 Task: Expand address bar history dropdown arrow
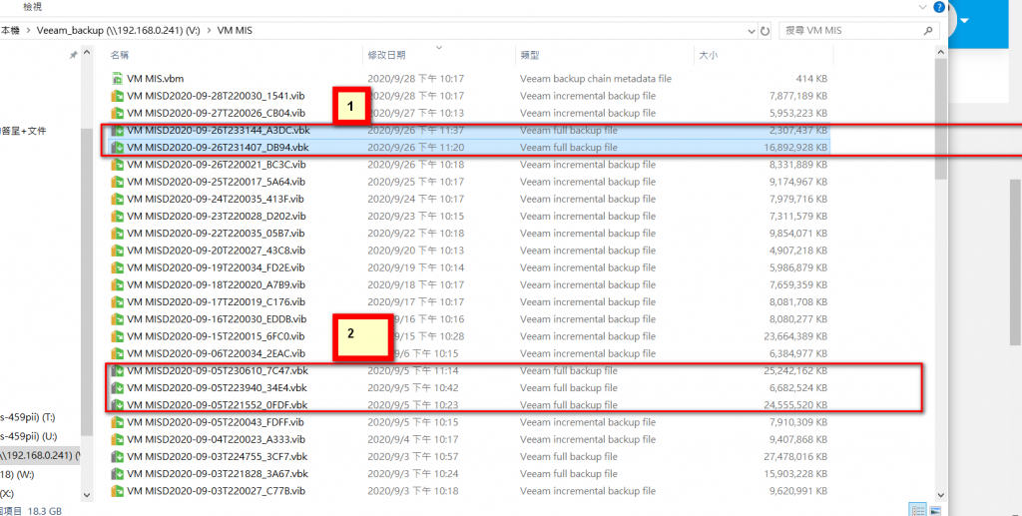752,31
